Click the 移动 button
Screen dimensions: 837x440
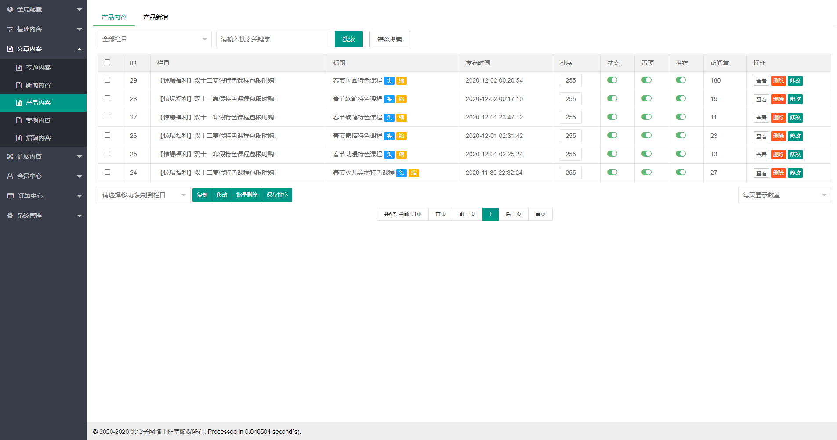[222, 195]
